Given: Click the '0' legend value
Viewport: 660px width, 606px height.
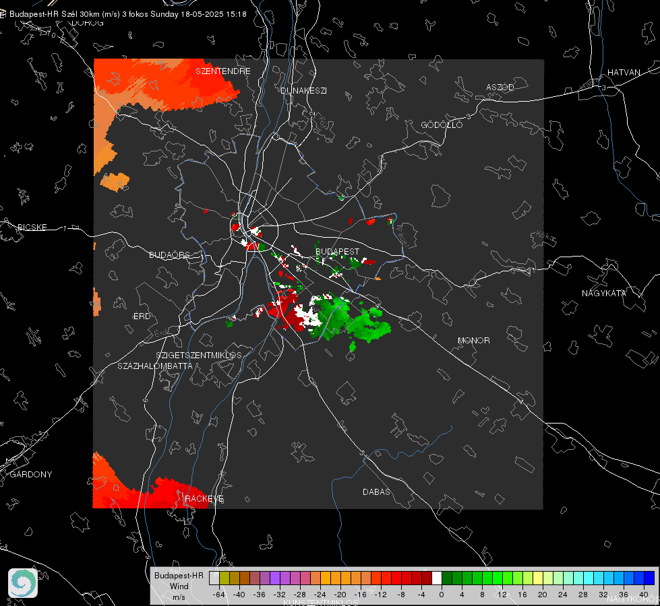Looking at the screenshot, I should pyautogui.click(x=442, y=595).
